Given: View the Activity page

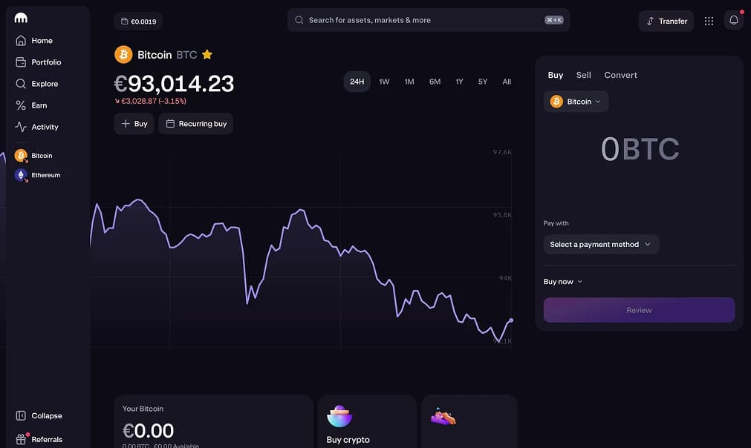Looking at the screenshot, I should pyautogui.click(x=45, y=127).
